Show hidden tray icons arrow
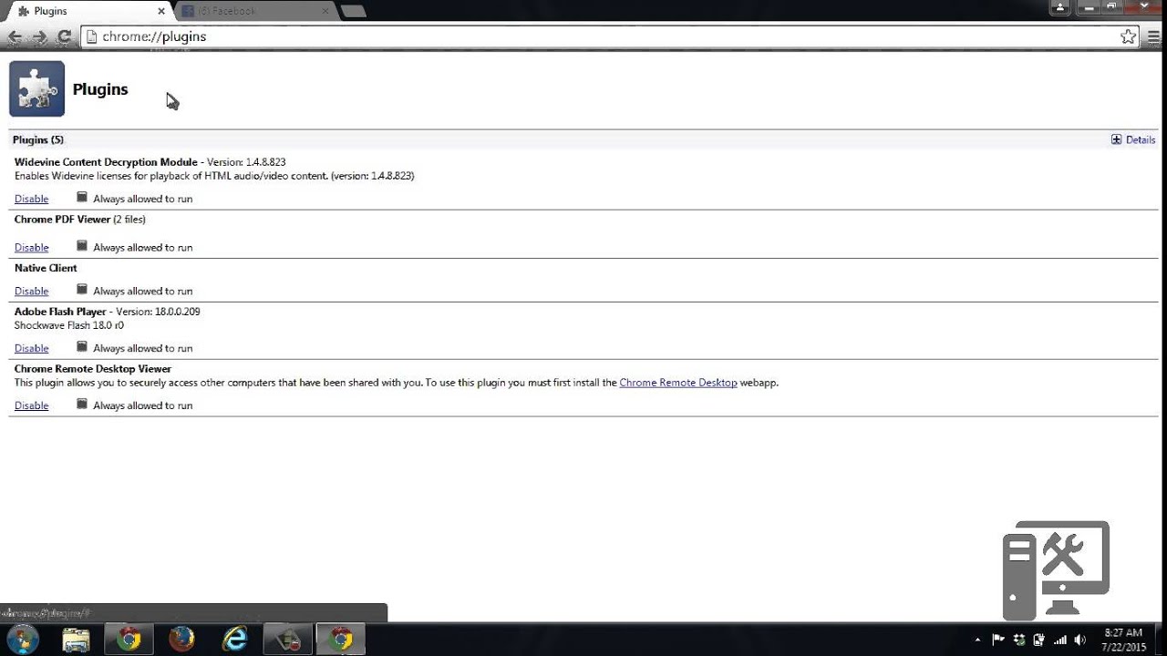The width and height of the screenshot is (1167, 656). [977, 640]
